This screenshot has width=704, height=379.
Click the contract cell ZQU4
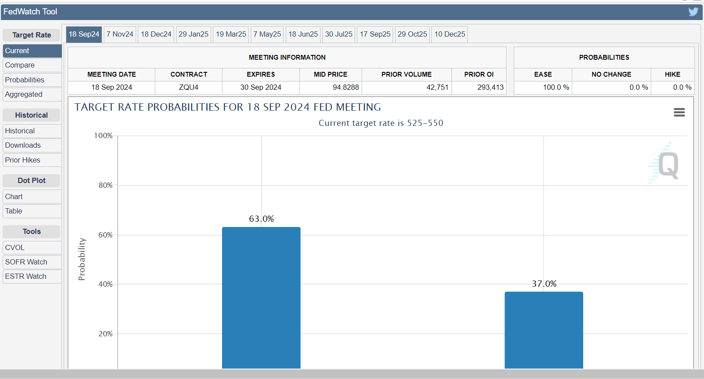coord(189,88)
